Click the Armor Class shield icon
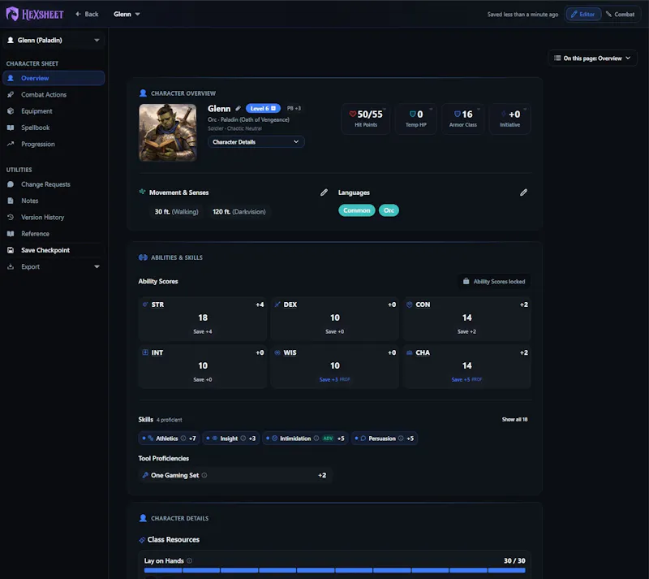The width and height of the screenshot is (649, 579). coord(458,114)
